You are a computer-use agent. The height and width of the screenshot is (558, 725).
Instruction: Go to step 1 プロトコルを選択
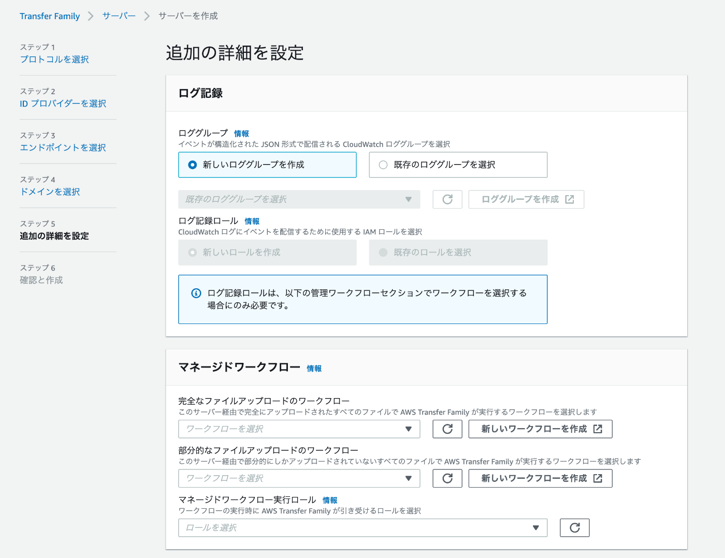(54, 60)
